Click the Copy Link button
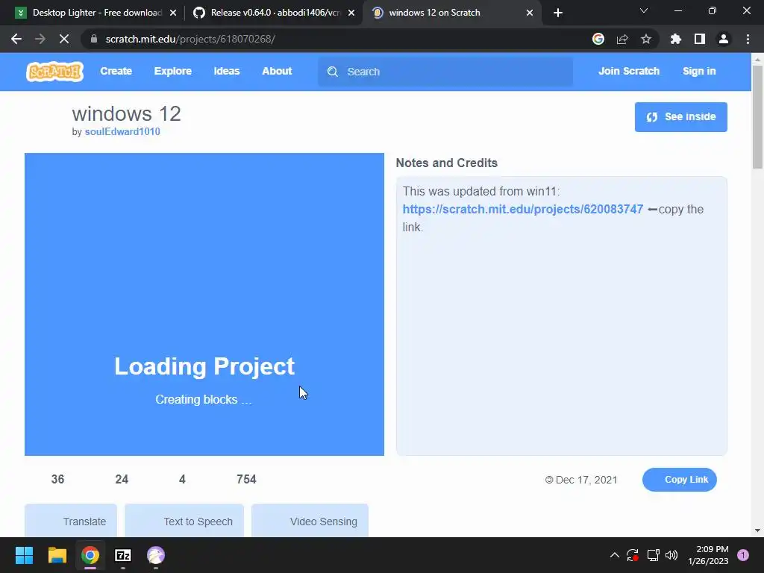This screenshot has height=573, width=764. (679, 480)
